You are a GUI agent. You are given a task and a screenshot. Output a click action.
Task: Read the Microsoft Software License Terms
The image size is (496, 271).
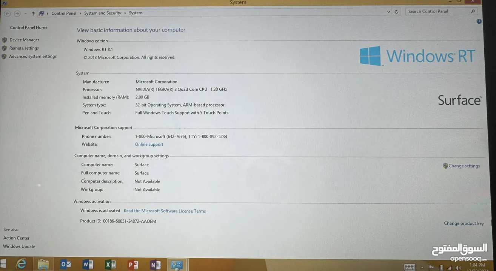pos(165,211)
